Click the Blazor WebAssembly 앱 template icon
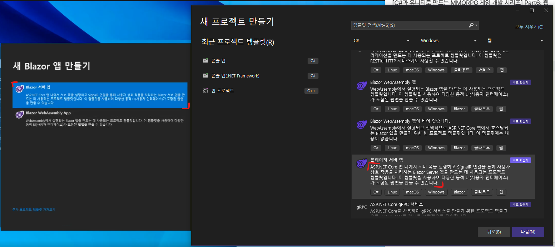This screenshot has width=555, height=247. [x=361, y=86]
